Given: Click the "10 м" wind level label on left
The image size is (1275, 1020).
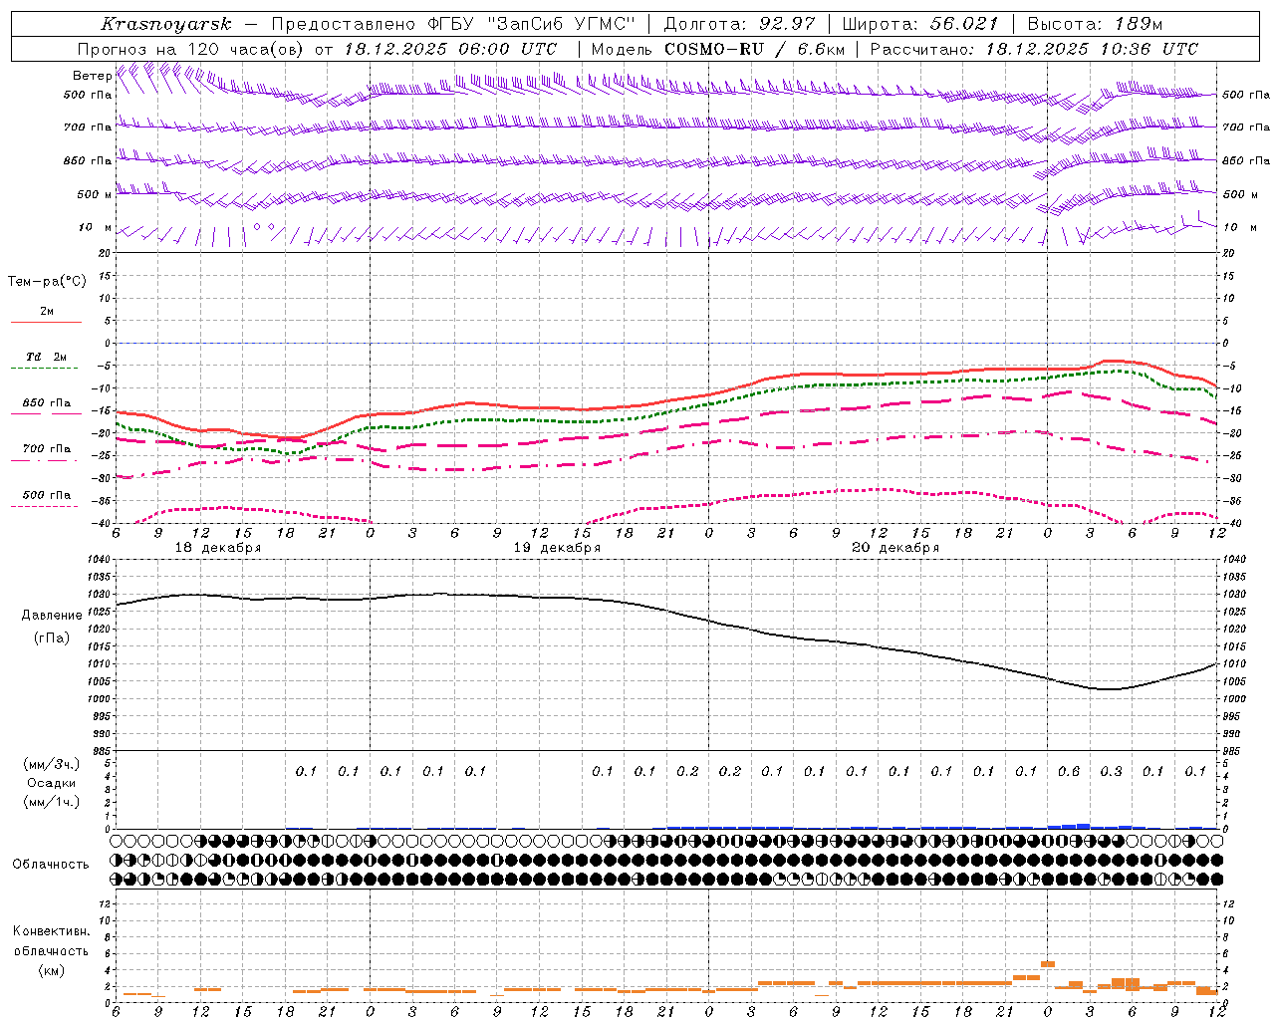Looking at the screenshot, I should pos(95,228).
